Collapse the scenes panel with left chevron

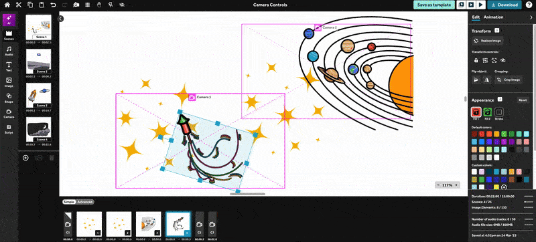click(x=61, y=19)
